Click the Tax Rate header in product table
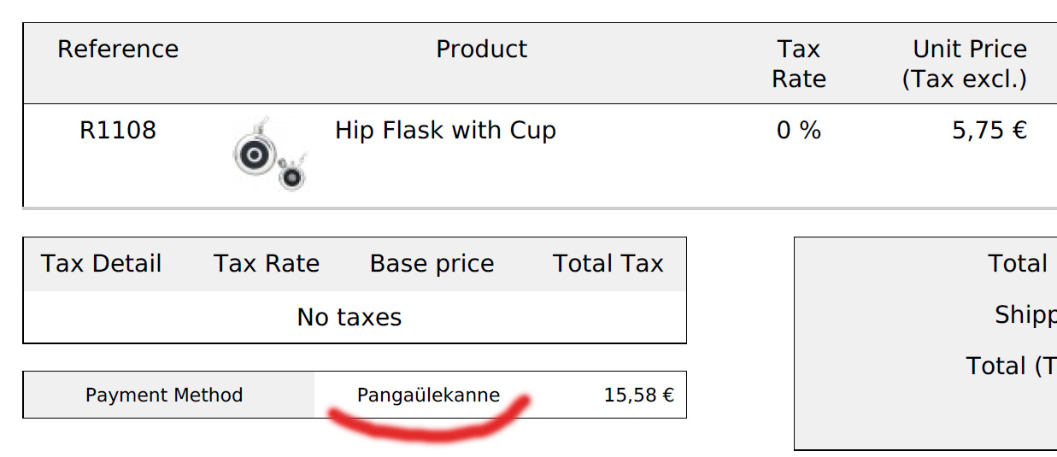This screenshot has width=1057, height=457. (799, 64)
